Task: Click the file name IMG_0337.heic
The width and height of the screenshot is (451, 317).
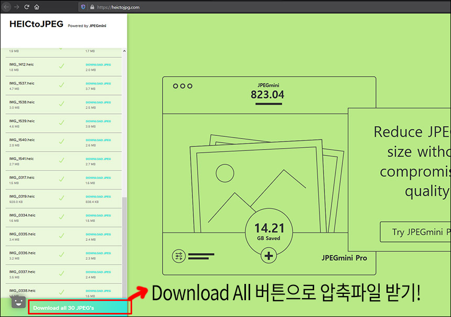Action: (x=22, y=272)
